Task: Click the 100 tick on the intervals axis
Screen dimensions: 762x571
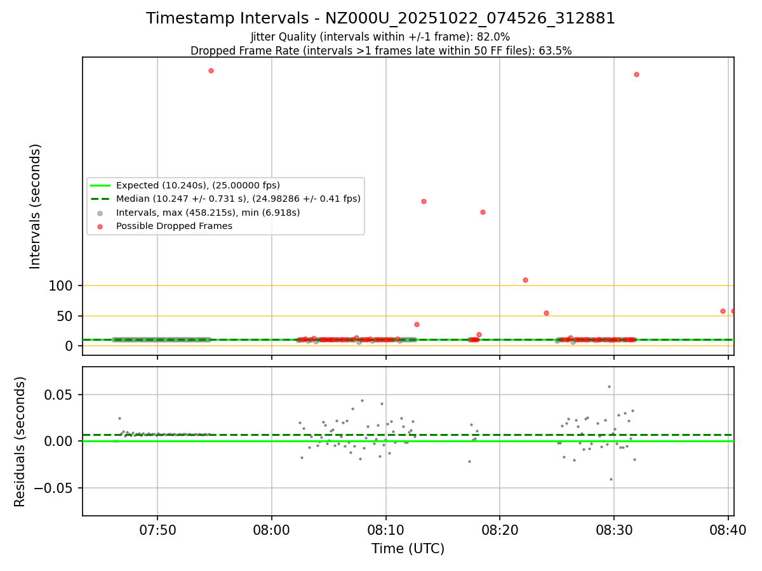Action: pos(62,286)
